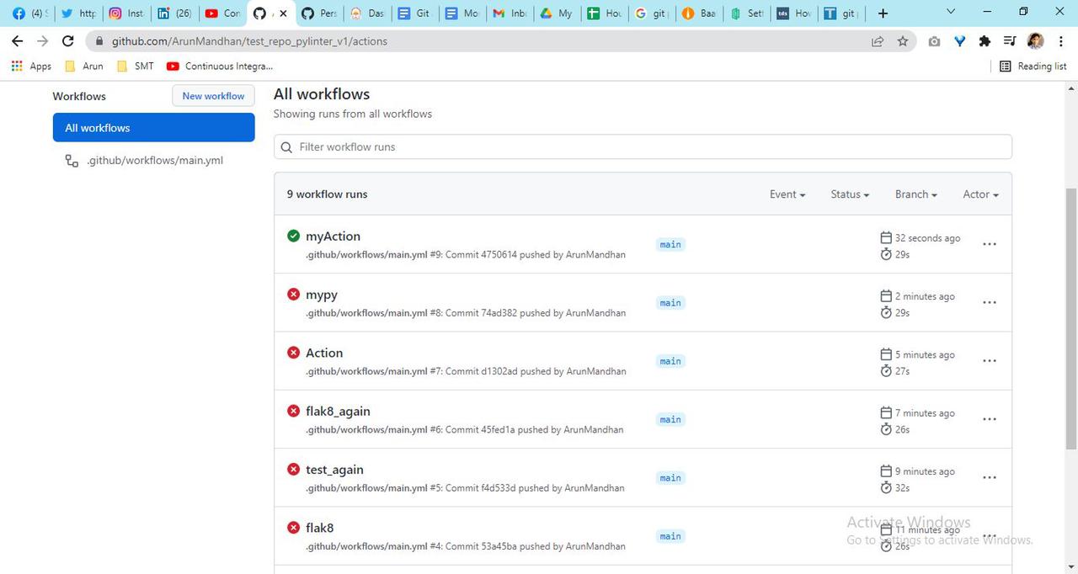Click the browser extensions puzzle icon

click(985, 40)
